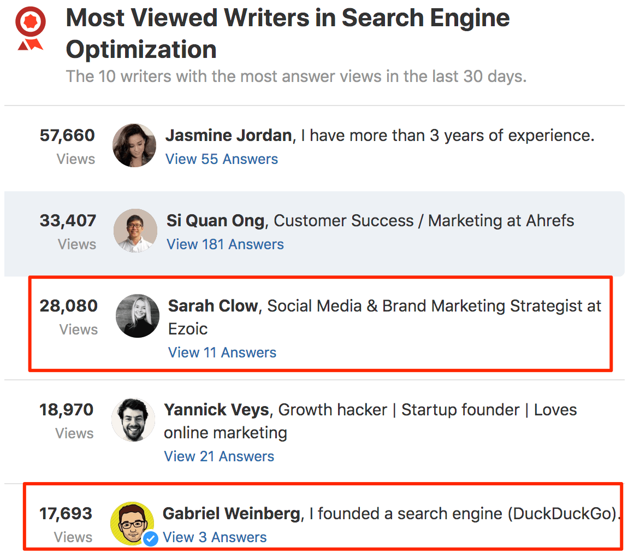628x552 pixels.
Task: Open Sarah Clow's profile picture
Action: tap(138, 316)
